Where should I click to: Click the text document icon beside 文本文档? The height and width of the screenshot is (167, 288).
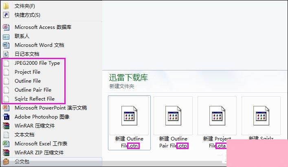pos(6,135)
